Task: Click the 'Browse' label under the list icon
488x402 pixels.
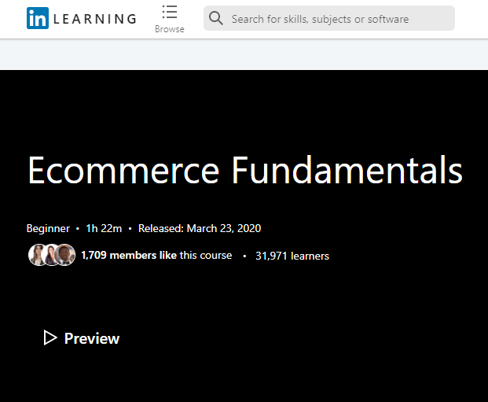Action: click(x=170, y=29)
